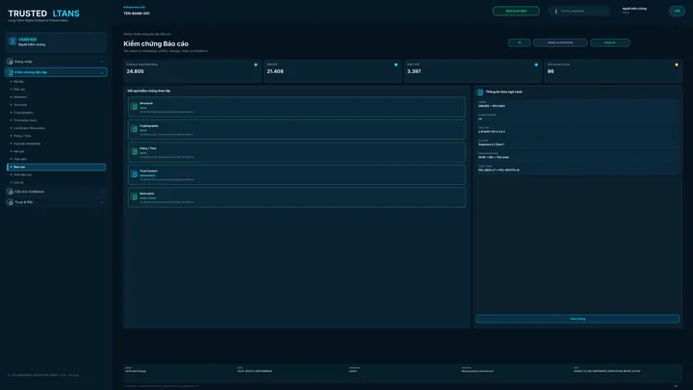
Task: Click the VER avatar button
Action: (x=677, y=11)
